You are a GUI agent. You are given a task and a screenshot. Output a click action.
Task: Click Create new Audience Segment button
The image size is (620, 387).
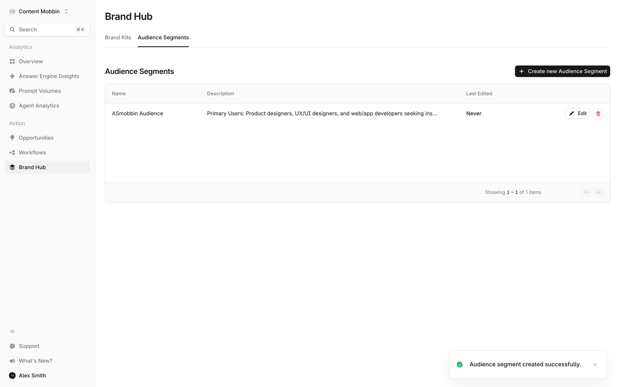[x=562, y=71]
